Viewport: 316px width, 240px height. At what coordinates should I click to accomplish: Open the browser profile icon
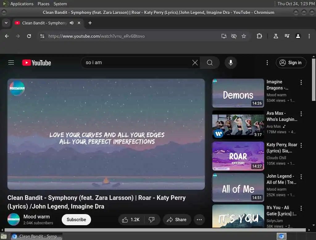coord(298,36)
